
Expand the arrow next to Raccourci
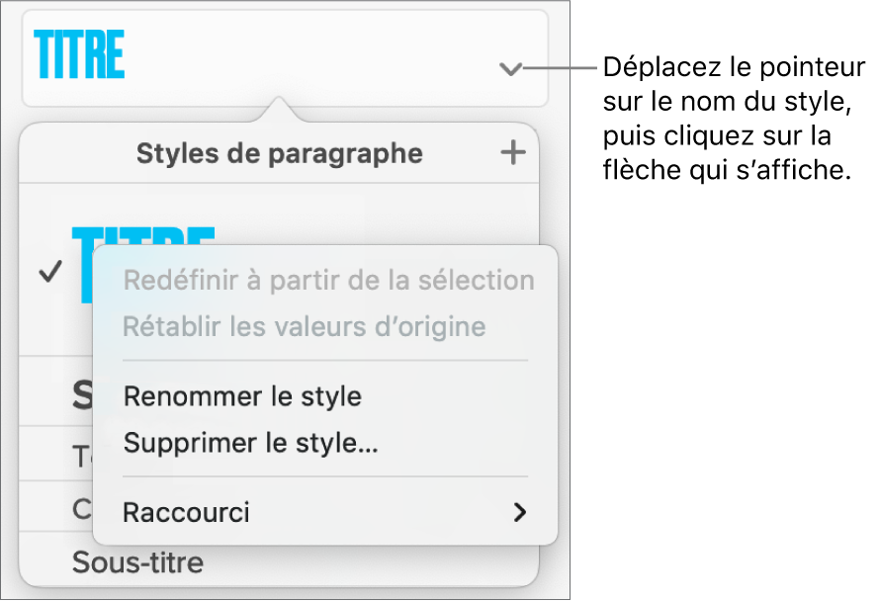[519, 513]
